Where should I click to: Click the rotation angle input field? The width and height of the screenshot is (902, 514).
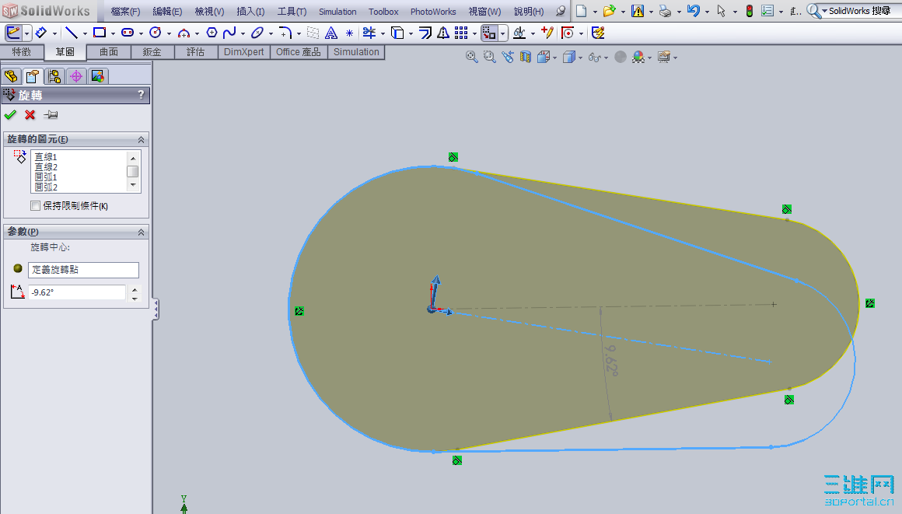click(x=76, y=292)
